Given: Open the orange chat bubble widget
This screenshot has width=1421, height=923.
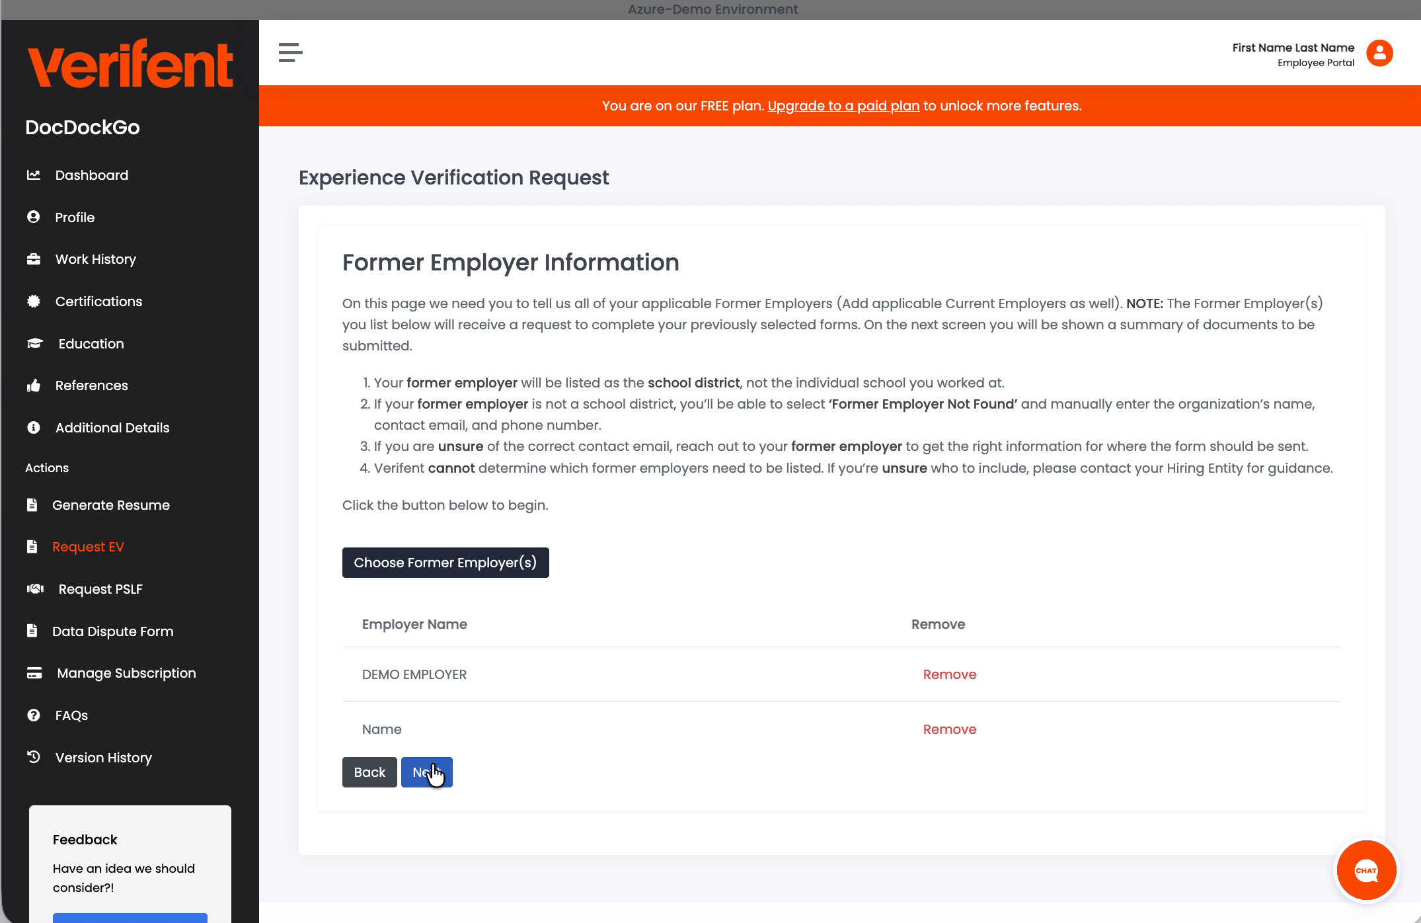Looking at the screenshot, I should [x=1365, y=870].
